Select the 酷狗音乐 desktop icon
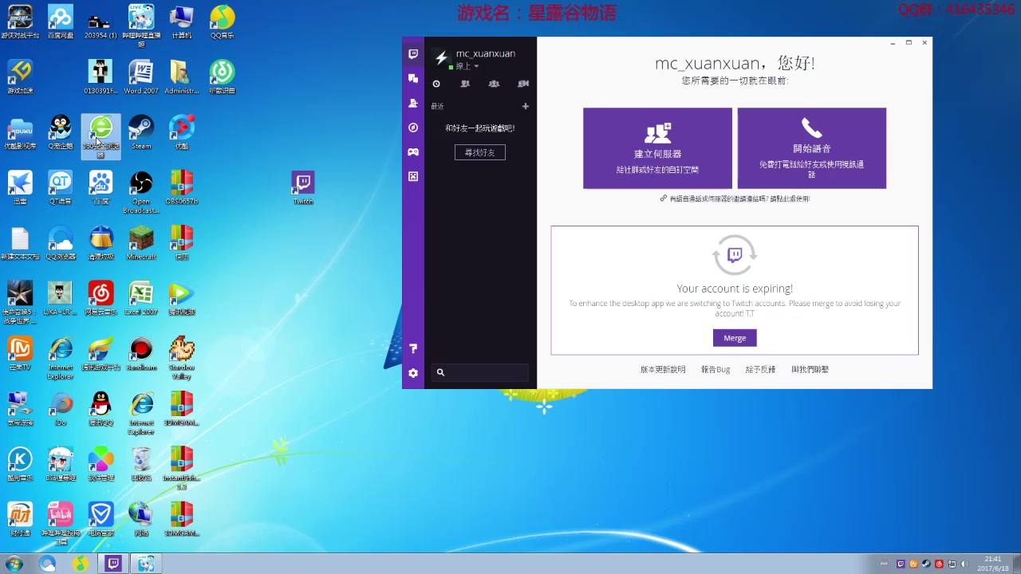The image size is (1021, 574). [20, 464]
